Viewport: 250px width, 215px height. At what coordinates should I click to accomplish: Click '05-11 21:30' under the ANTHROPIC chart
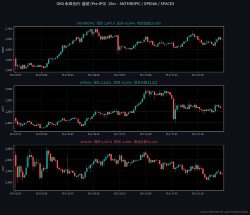(197, 75)
